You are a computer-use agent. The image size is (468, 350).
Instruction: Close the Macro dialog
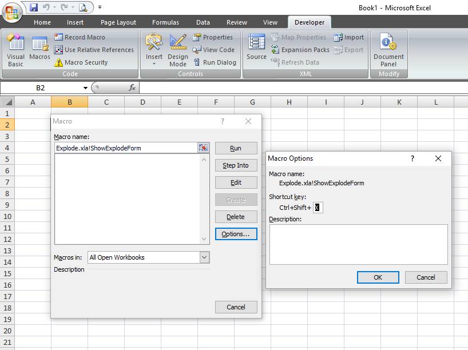tap(248, 121)
